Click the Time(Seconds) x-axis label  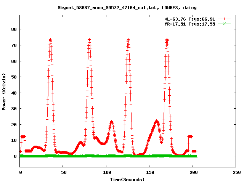pos(127,180)
